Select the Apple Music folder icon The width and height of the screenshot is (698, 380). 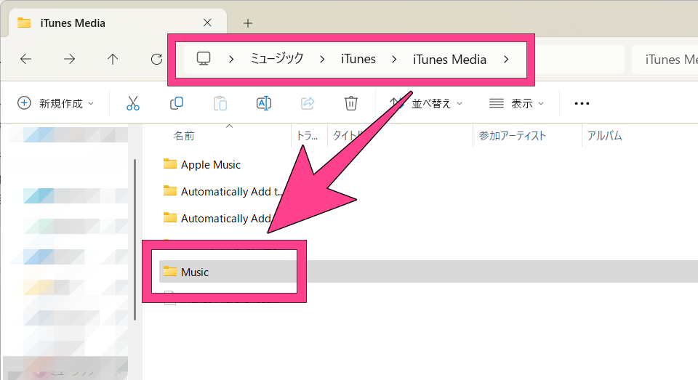(169, 164)
